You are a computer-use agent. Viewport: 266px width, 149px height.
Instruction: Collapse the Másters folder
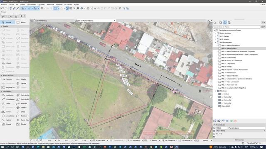click(x=216, y=91)
